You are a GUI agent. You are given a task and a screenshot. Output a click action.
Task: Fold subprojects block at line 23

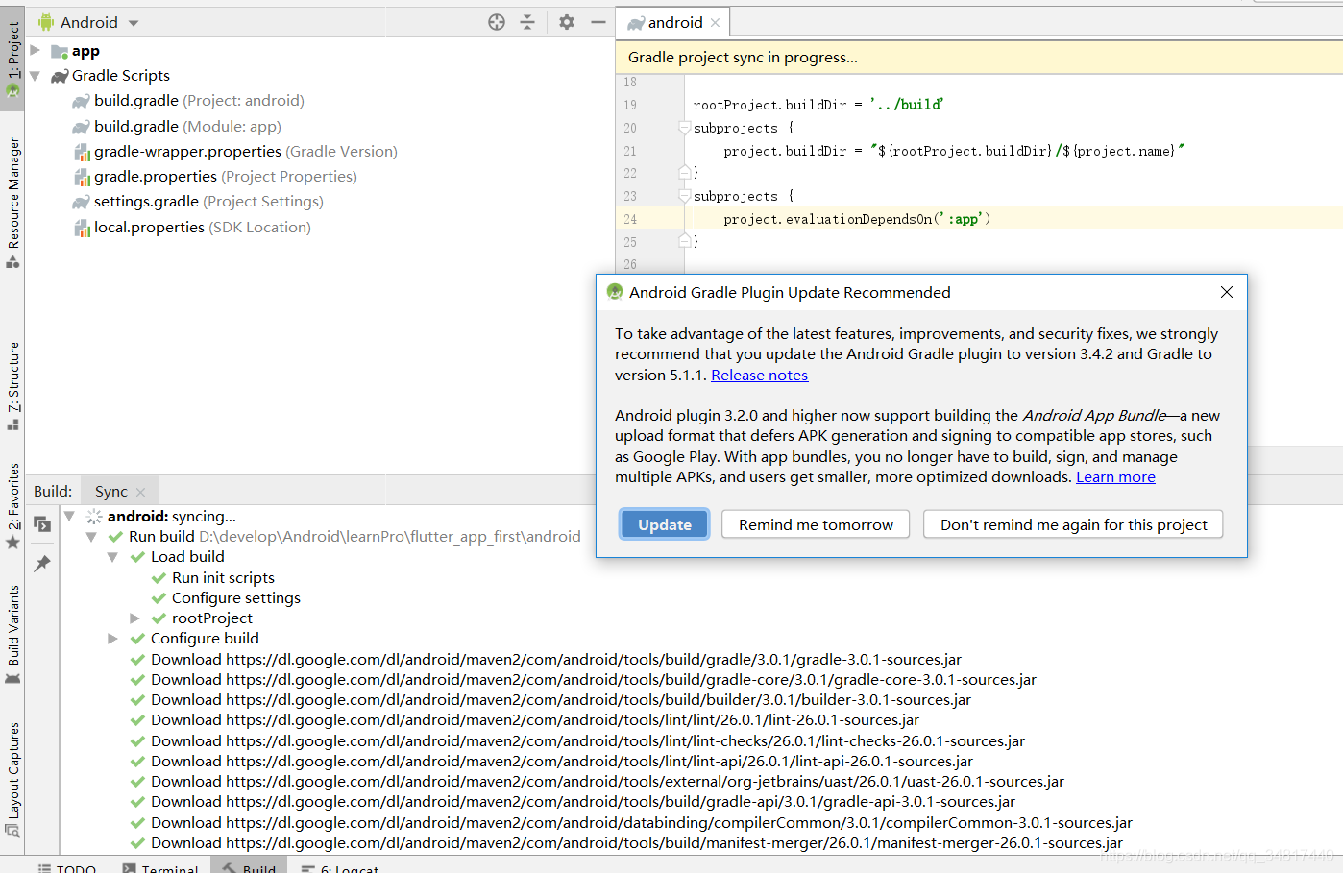(684, 196)
